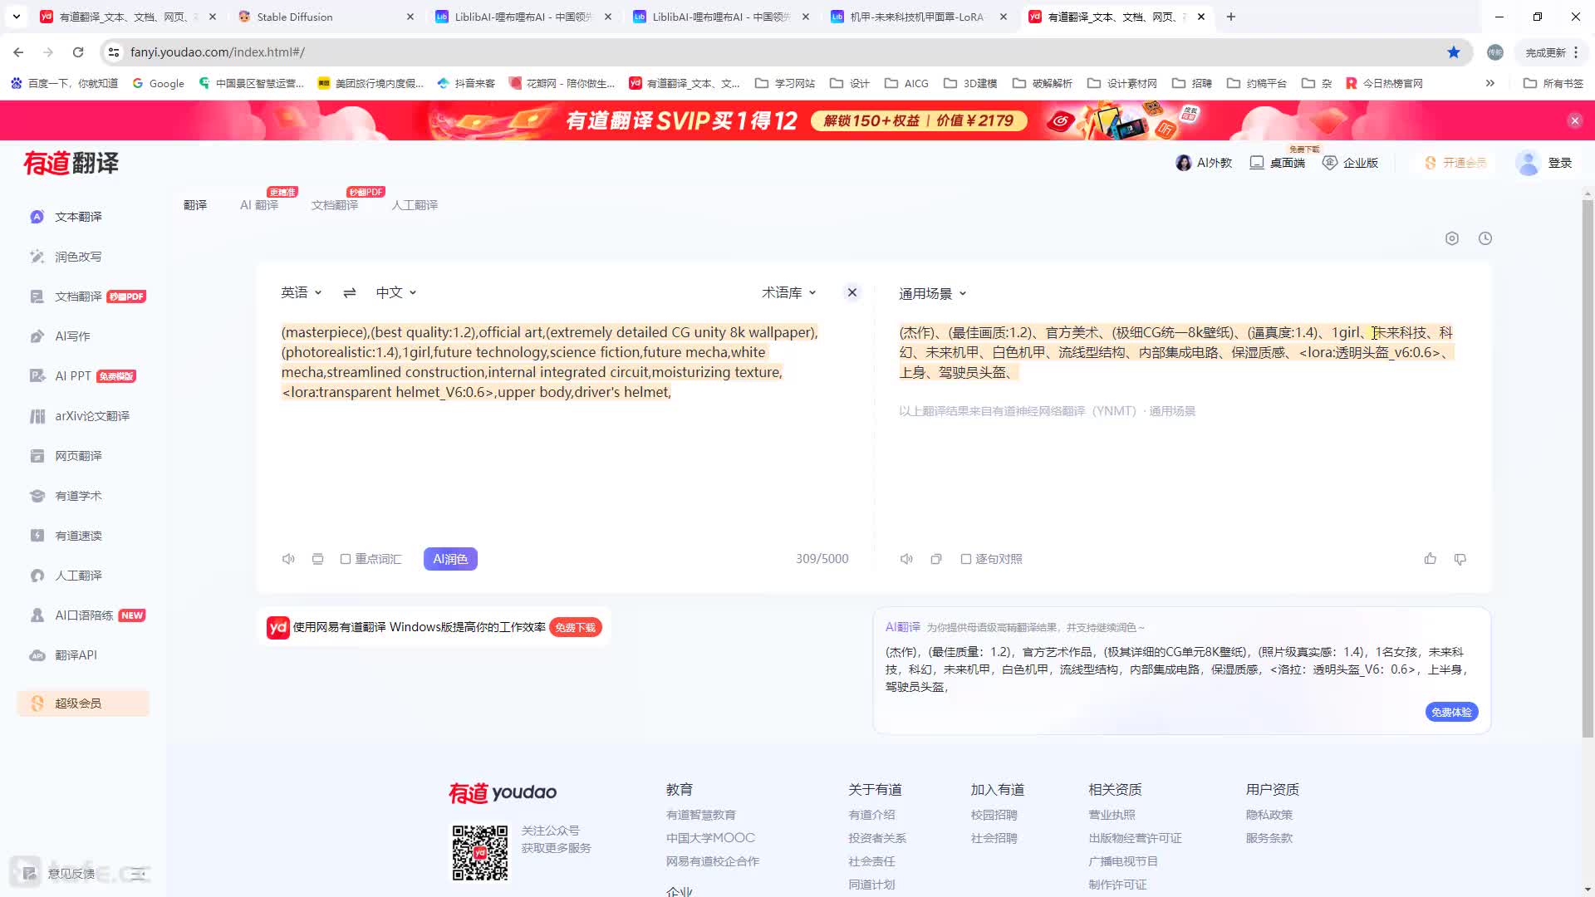Open AI PPT in sidebar
This screenshot has width=1595, height=897.
(82, 376)
